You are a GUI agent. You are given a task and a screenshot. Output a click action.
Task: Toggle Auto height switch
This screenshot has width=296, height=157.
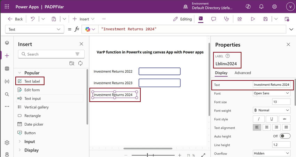(285, 136)
